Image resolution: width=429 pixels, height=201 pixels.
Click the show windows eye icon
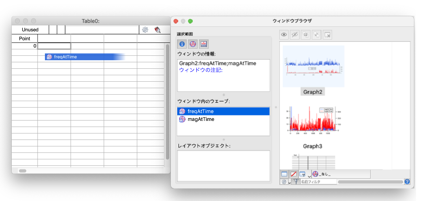pos(285,35)
